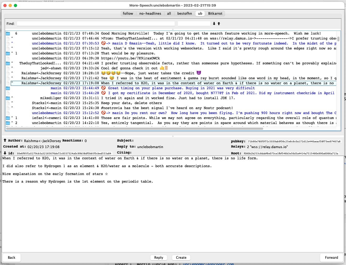Switch to the all tab
This screenshot has height=265, width=346.
(x=169, y=14)
